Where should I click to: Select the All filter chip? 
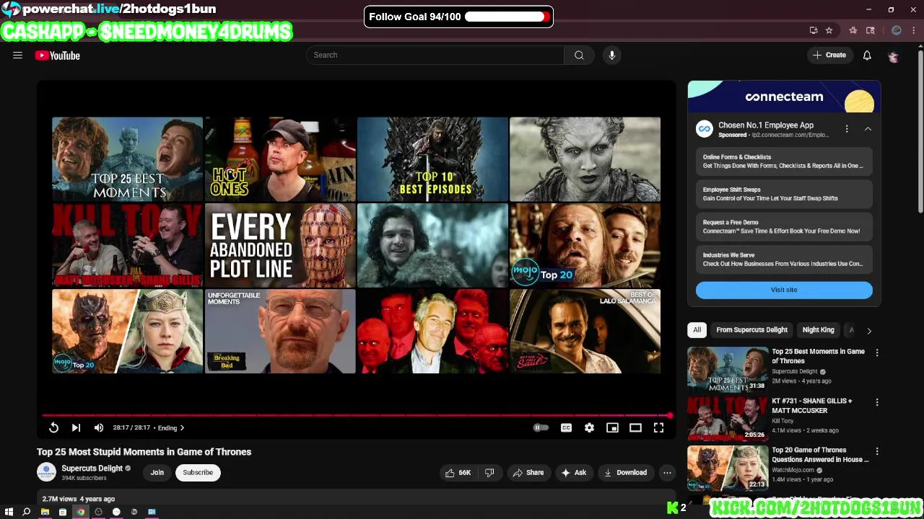[x=697, y=330]
